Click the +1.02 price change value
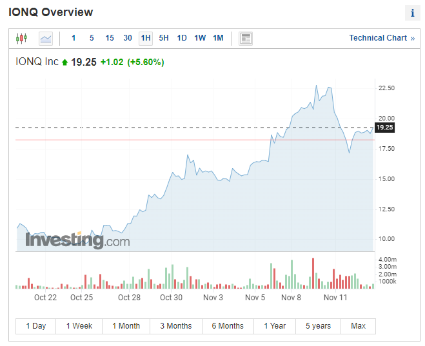This screenshot has height=346, width=425. pyautogui.click(x=112, y=62)
